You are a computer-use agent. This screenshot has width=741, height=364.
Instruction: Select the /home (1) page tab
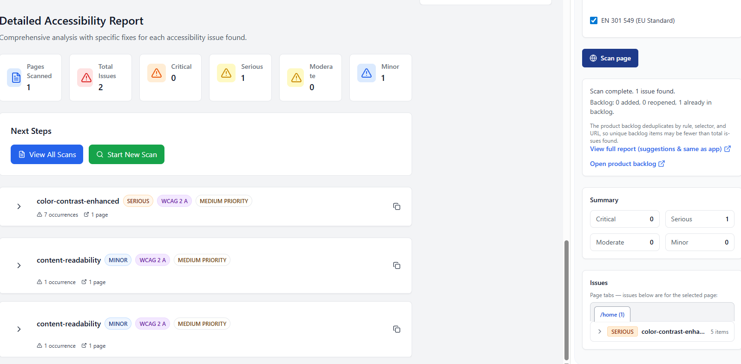click(612, 315)
